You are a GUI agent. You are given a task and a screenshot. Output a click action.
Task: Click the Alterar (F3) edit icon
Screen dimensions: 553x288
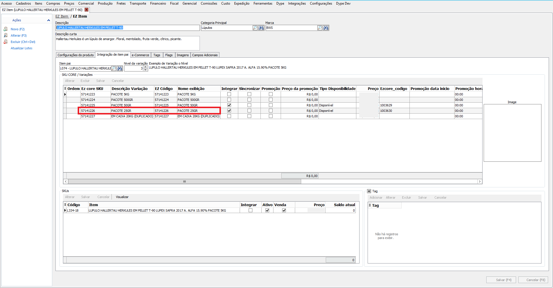5,35
